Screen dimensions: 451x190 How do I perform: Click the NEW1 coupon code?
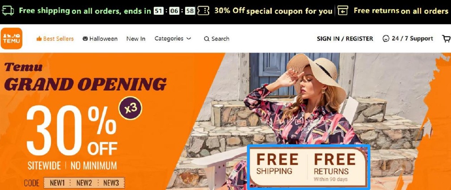click(x=57, y=183)
